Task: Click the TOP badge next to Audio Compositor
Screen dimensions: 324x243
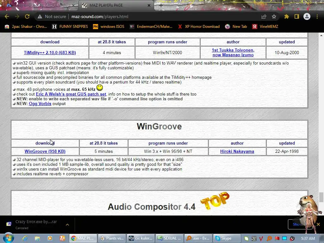Action: click(215, 200)
